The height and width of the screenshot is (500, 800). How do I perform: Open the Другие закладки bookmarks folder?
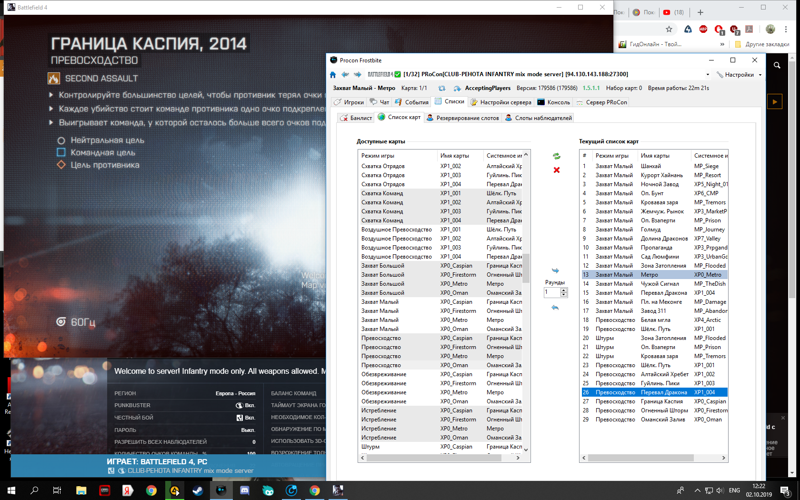tap(762, 44)
